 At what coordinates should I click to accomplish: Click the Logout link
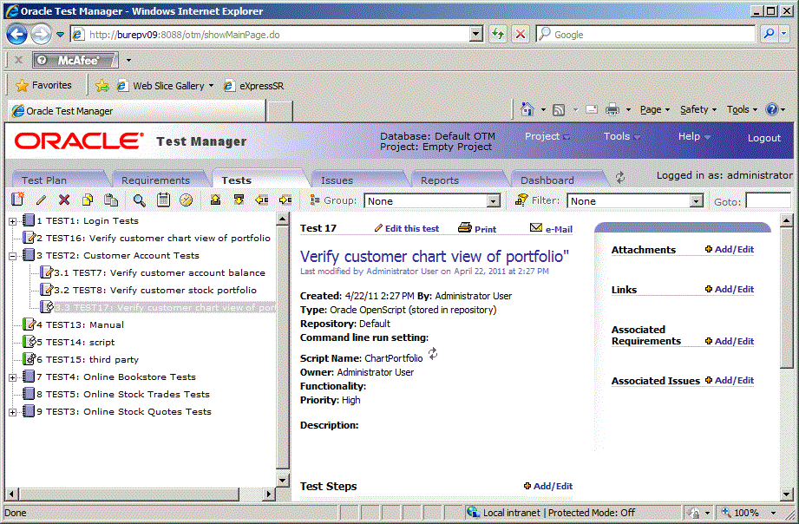click(763, 138)
